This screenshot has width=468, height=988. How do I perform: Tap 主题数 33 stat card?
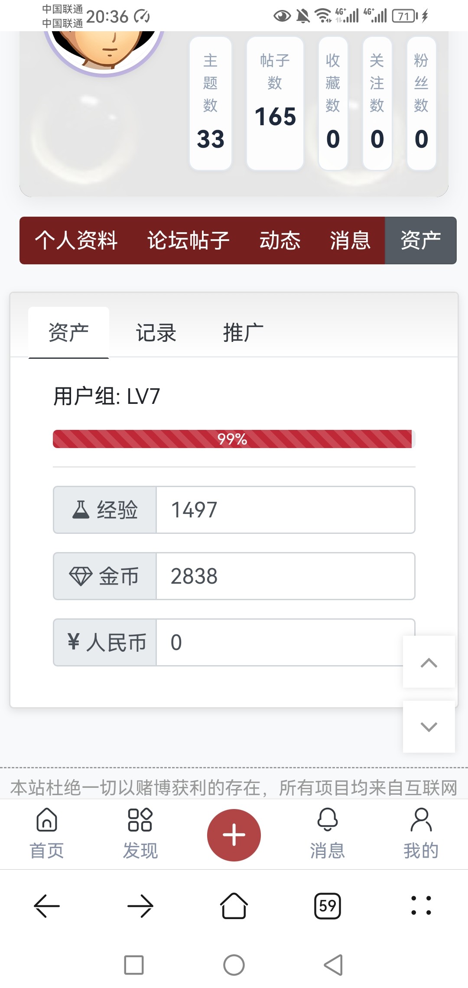click(x=211, y=103)
